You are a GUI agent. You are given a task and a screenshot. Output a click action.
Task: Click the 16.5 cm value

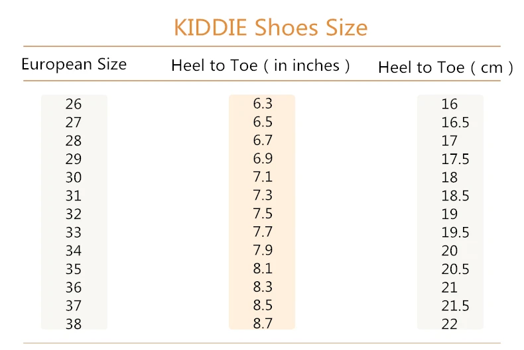tap(455, 122)
